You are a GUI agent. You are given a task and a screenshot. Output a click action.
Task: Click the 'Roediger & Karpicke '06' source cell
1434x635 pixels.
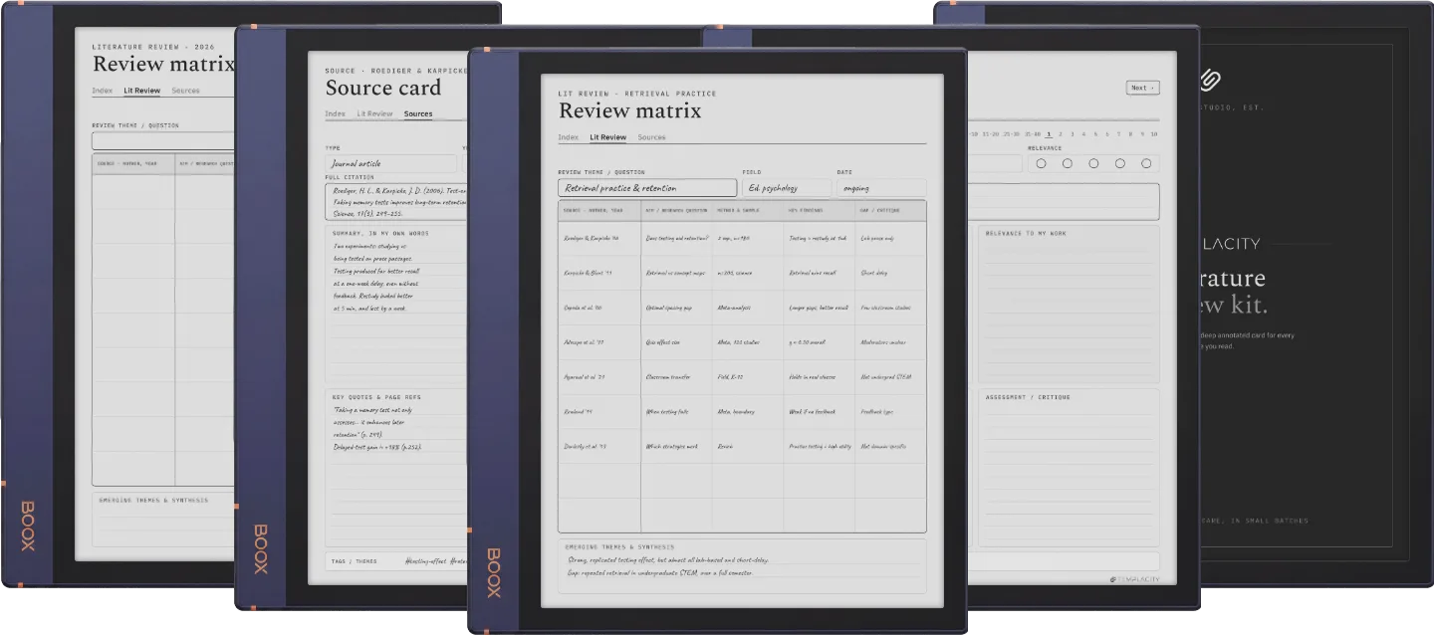pos(599,238)
